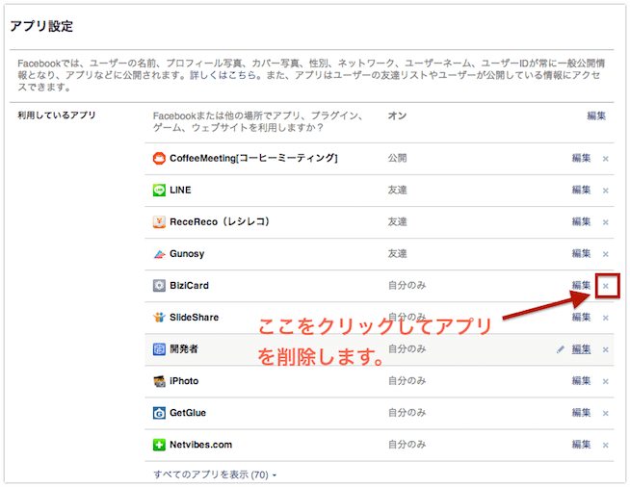Click the 開発者 app name
630x487 pixels.
coord(184,349)
